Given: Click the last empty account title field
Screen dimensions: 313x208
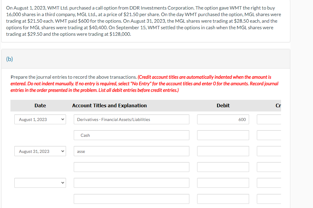Looking at the screenshot, I should 131,199.
